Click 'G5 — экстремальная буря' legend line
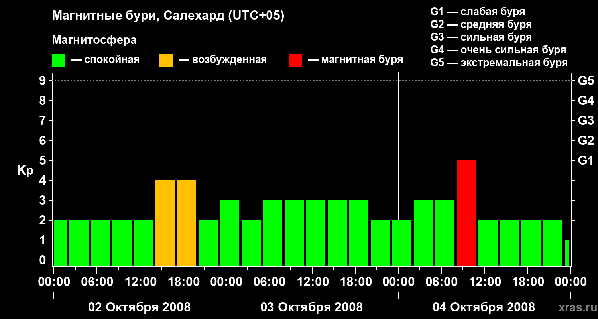 (499, 63)
